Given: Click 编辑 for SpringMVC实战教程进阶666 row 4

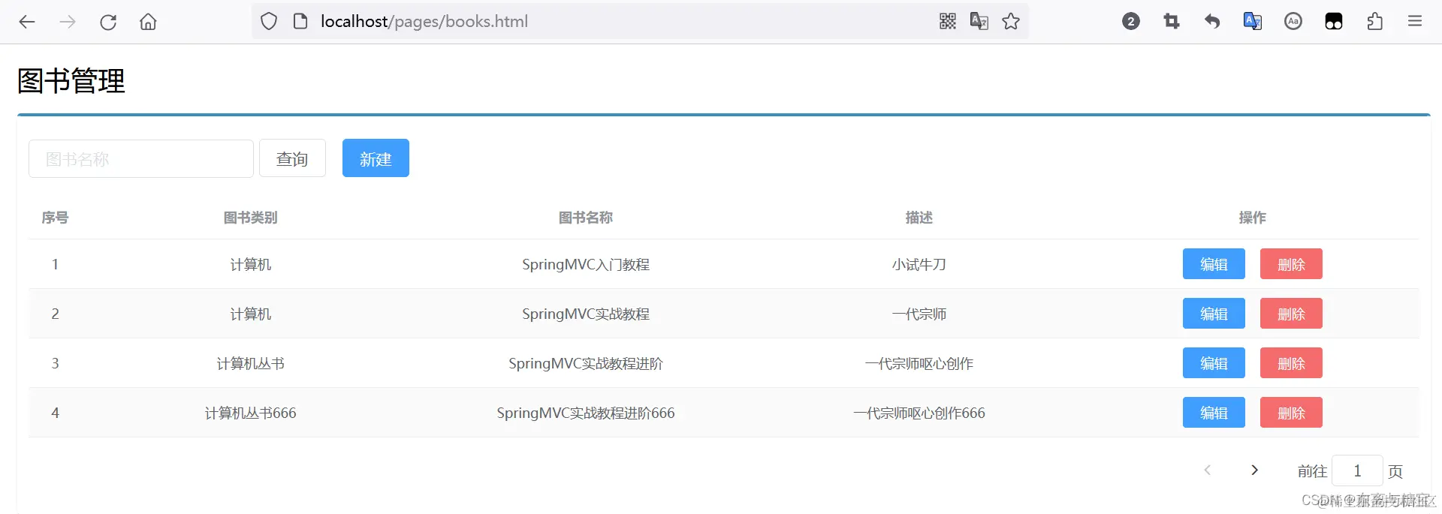Looking at the screenshot, I should (1214, 413).
